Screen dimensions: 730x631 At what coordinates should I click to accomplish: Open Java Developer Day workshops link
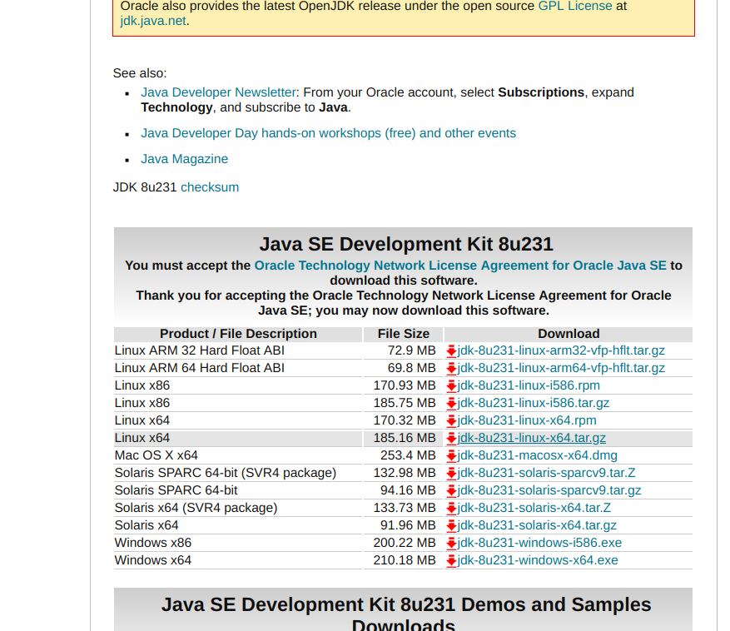pyautogui.click(x=328, y=133)
